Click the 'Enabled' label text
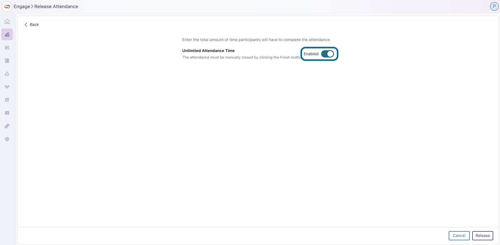This screenshot has height=245, width=500. [311, 54]
